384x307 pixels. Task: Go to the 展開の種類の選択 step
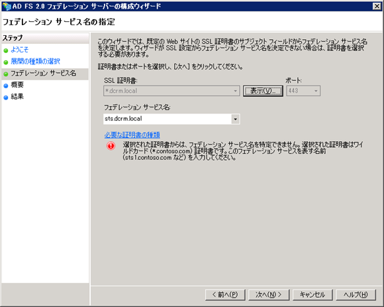click(36, 61)
